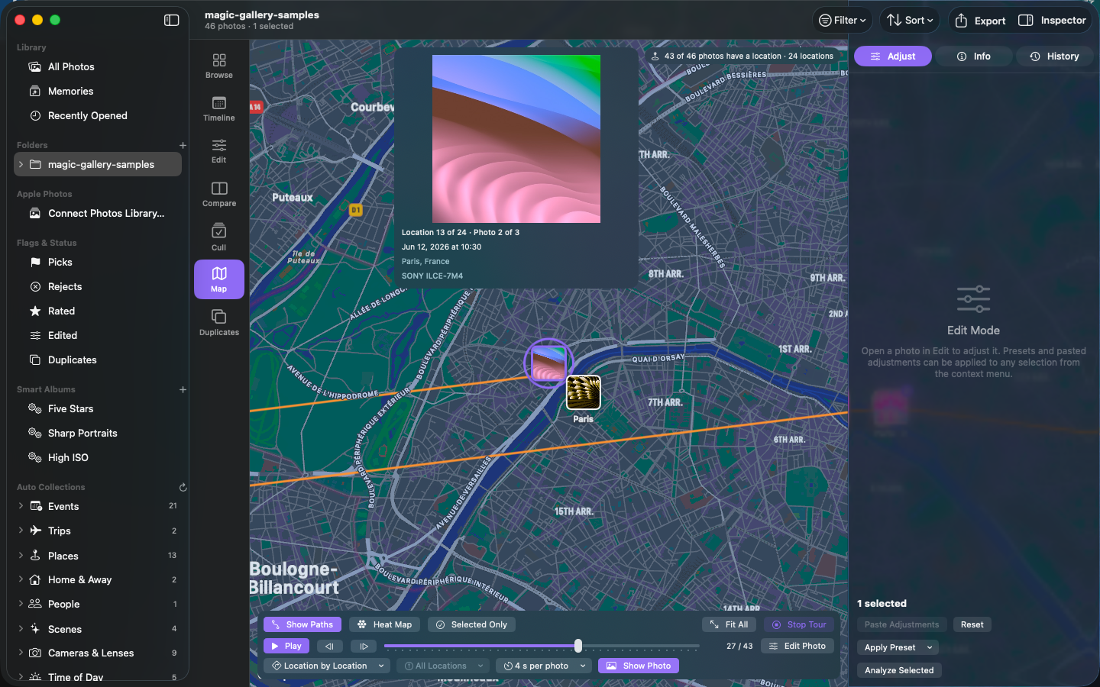The image size is (1100, 687).
Task: Select the Adjust tab
Action: (893, 56)
